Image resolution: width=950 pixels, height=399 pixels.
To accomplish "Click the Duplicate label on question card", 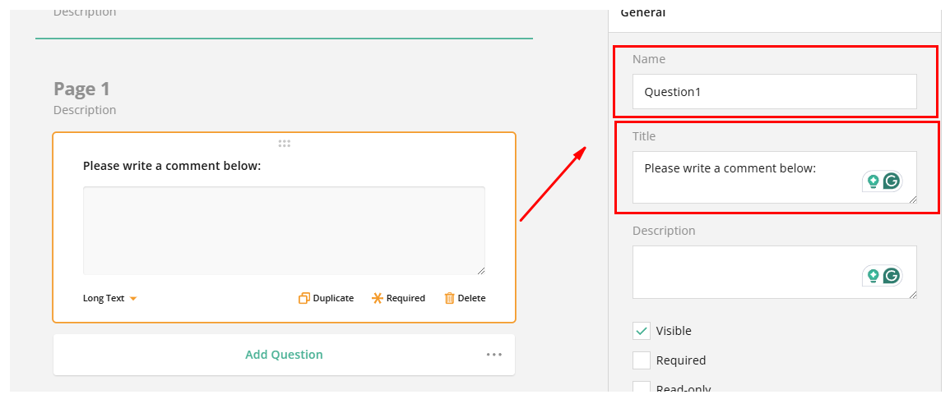I will [x=333, y=298].
